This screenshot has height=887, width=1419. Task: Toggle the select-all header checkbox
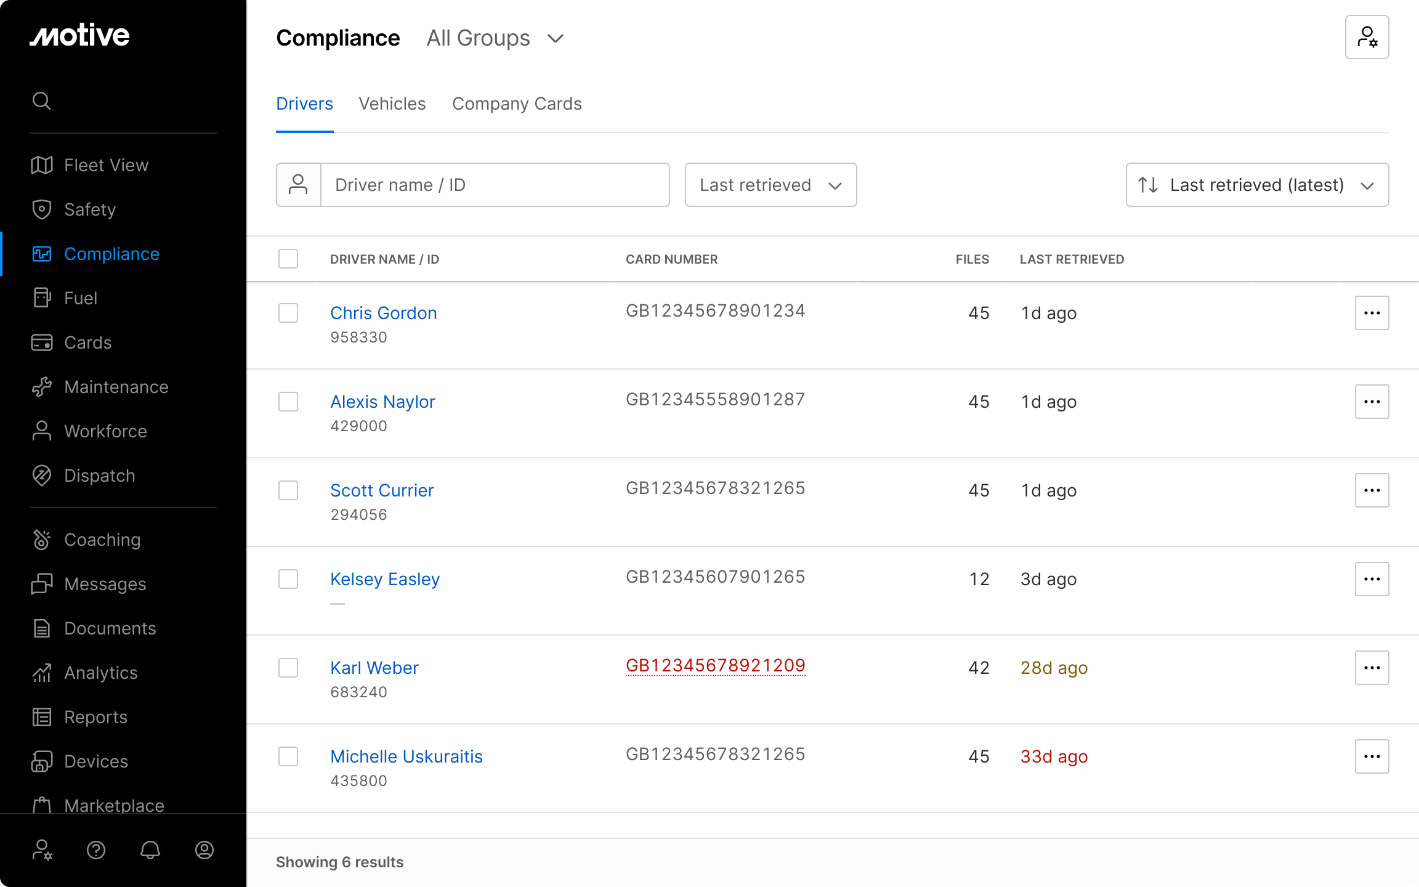click(288, 259)
